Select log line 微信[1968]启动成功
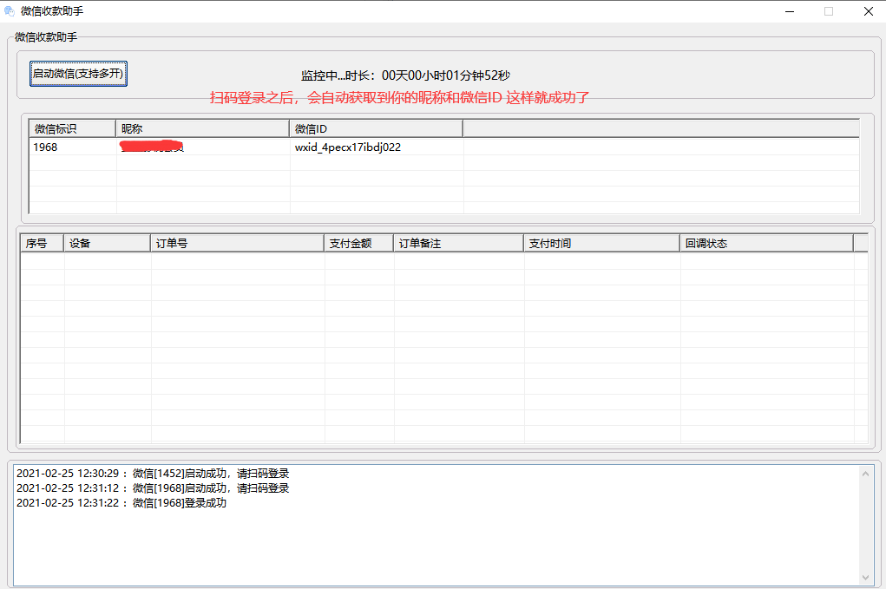The width and height of the screenshot is (886, 589). pos(153,488)
